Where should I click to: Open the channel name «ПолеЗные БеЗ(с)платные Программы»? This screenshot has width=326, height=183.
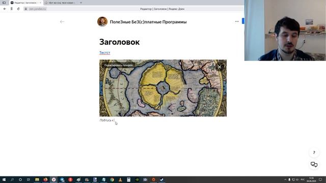[148, 22]
